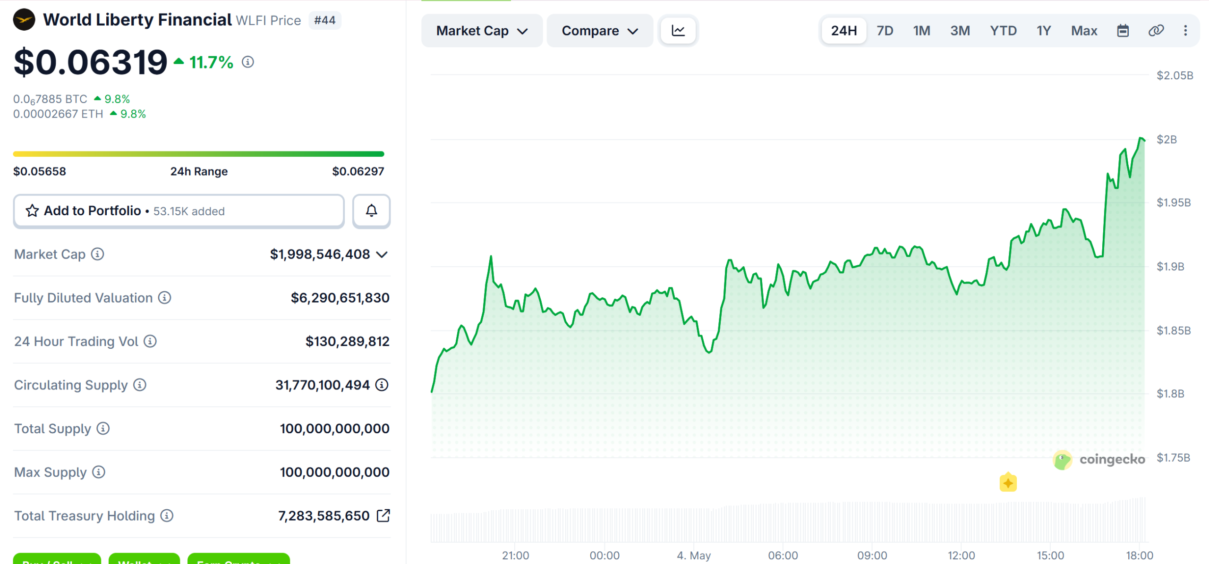Select the 24H time range tab
The height and width of the screenshot is (564, 1209).
(x=844, y=31)
